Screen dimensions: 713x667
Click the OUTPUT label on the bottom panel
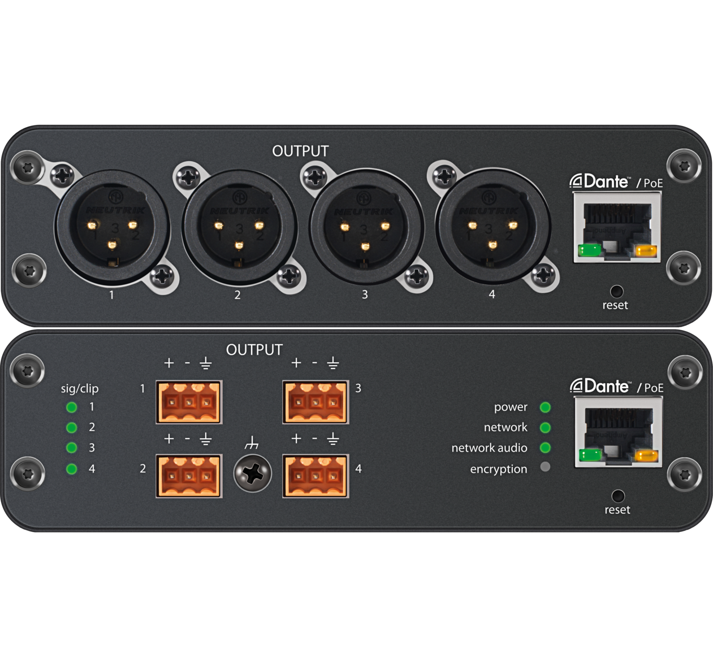coord(253,350)
